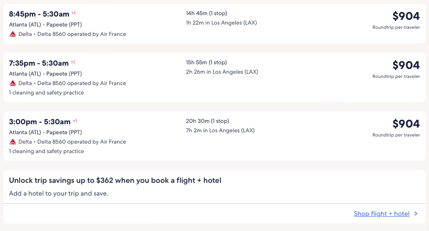View cleaning and safety practice for 7:35pm flight
The image size is (429, 231).
[46, 93]
